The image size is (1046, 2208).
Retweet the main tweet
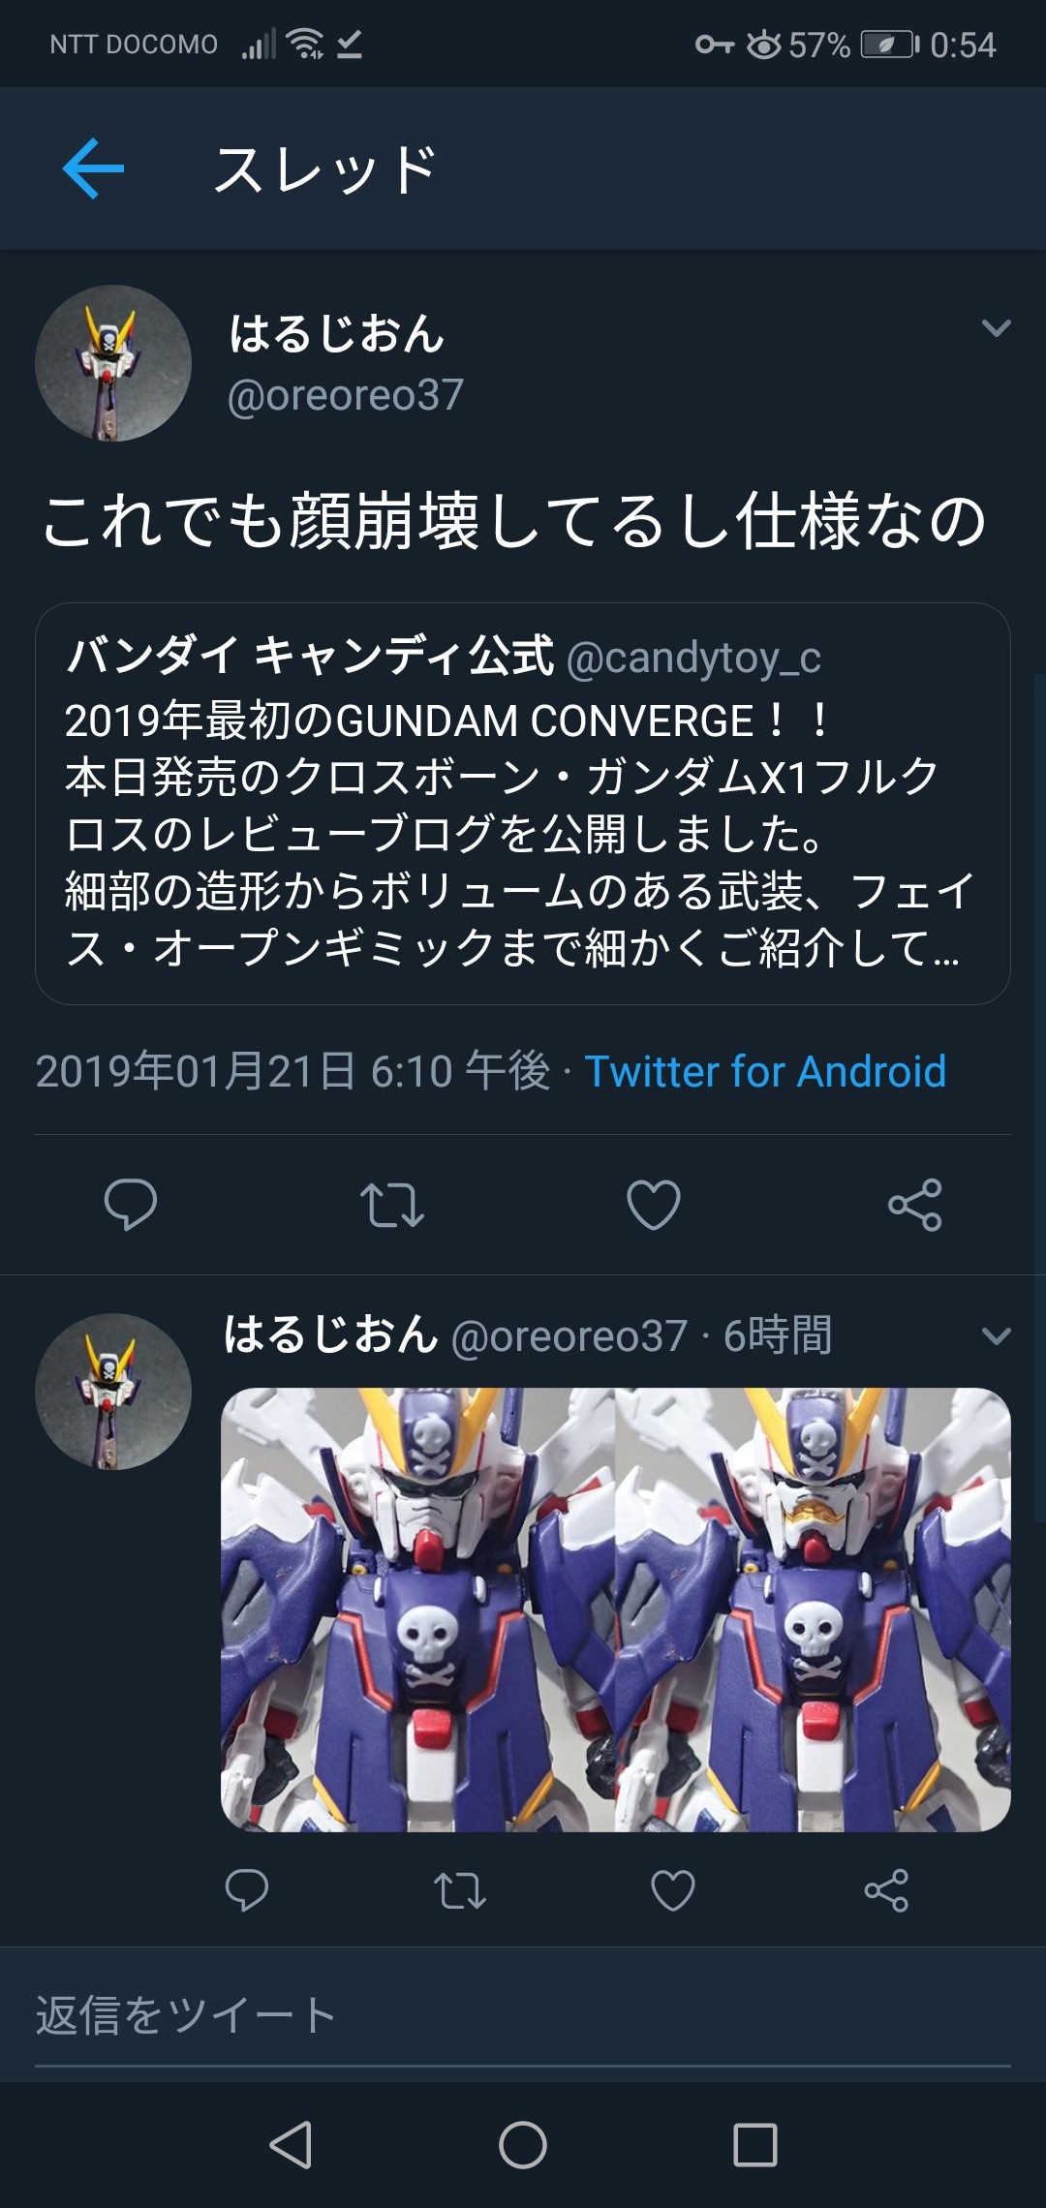pyautogui.click(x=392, y=1205)
